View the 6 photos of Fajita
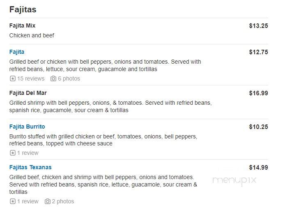The image size is (308, 214). pos(69,78)
